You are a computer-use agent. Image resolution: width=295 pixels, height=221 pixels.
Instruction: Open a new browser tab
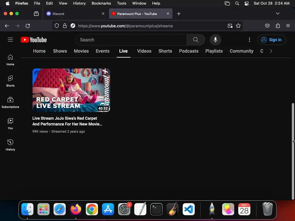pos(179,14)
